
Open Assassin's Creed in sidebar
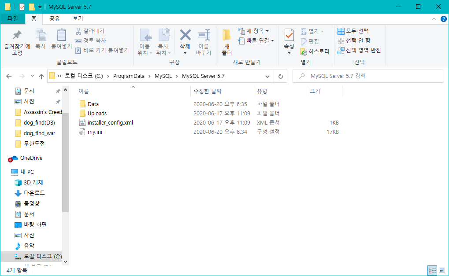point(38,112)
